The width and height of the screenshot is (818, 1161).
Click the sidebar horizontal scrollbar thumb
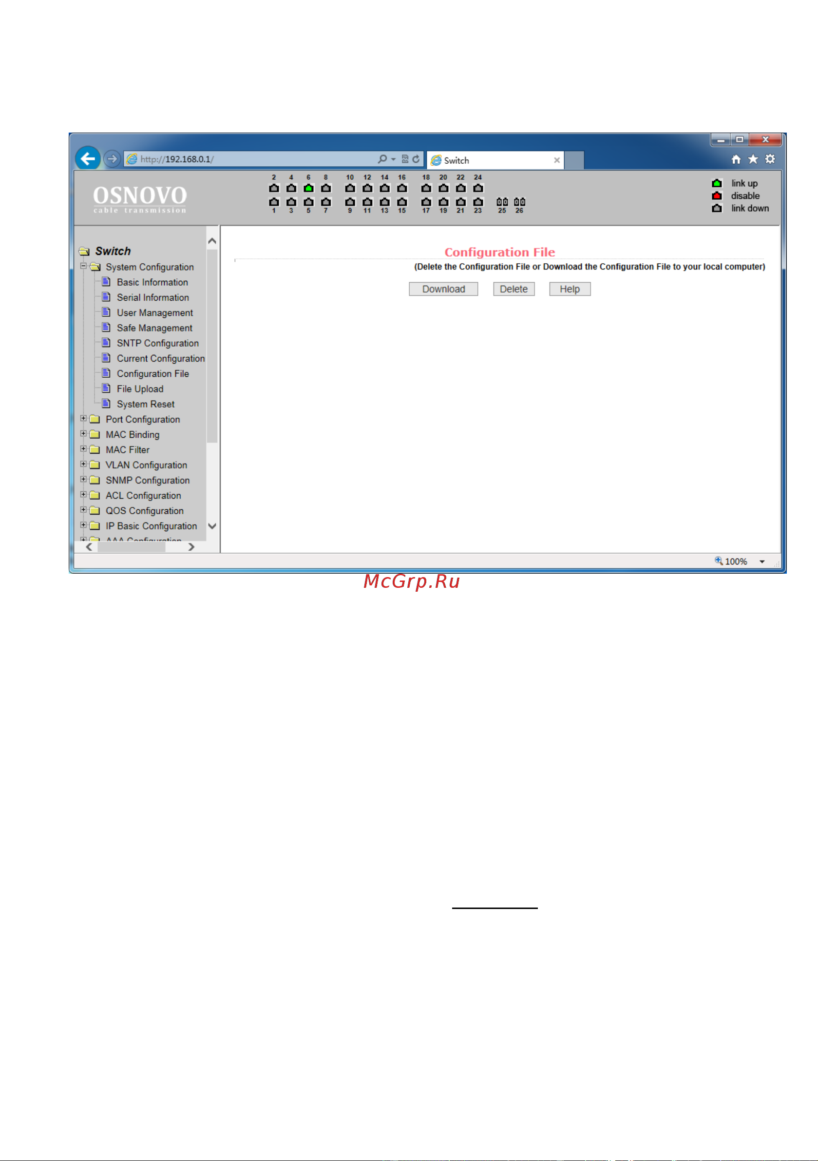tap(132, 546)
